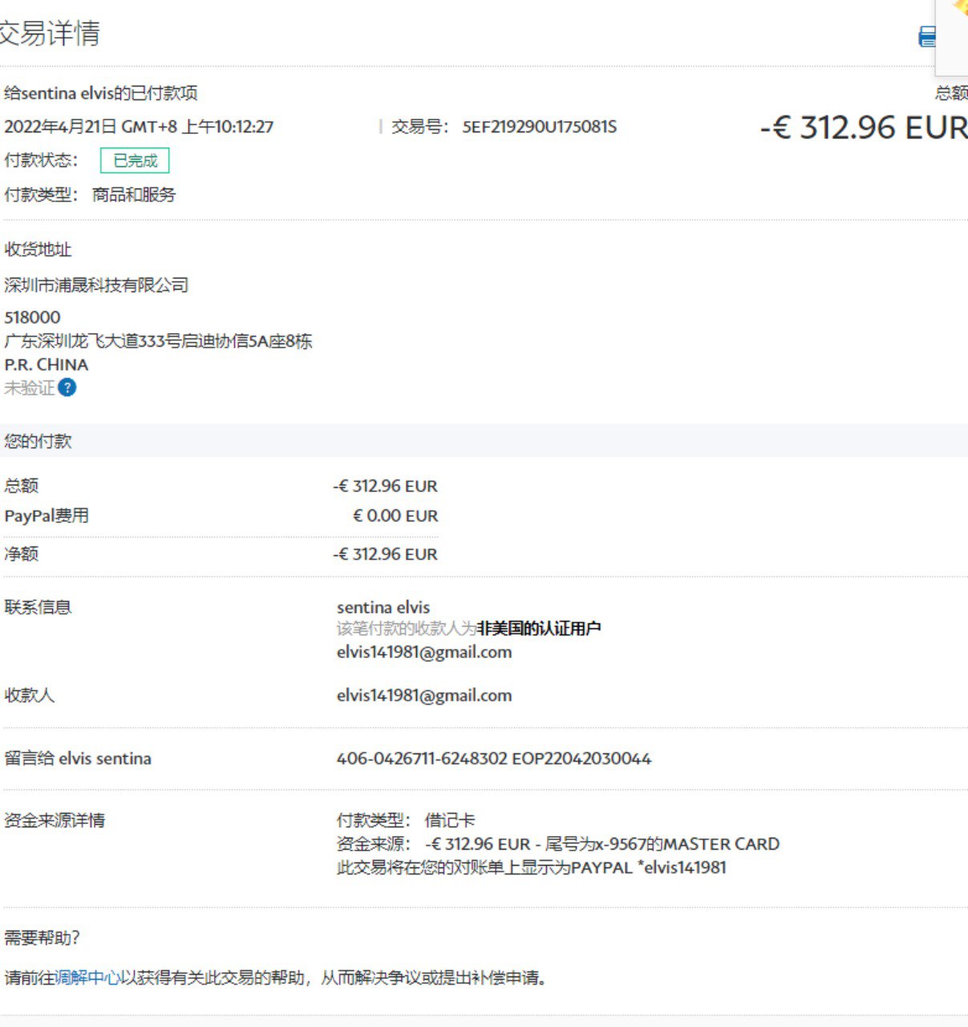Click the email in the 收款人 row

[423, 696]
